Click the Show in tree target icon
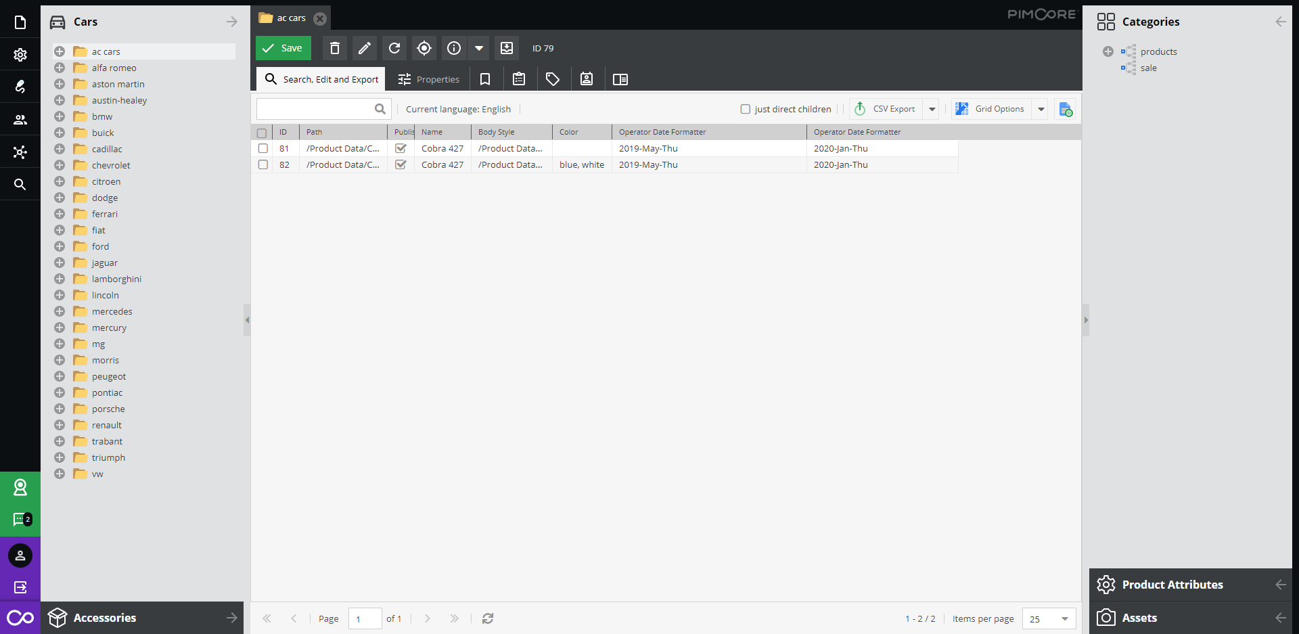The image size is (1299, 634). pos(424,48)
